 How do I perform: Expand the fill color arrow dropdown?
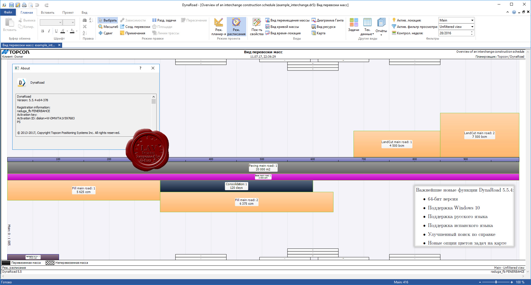click(77, 31)
